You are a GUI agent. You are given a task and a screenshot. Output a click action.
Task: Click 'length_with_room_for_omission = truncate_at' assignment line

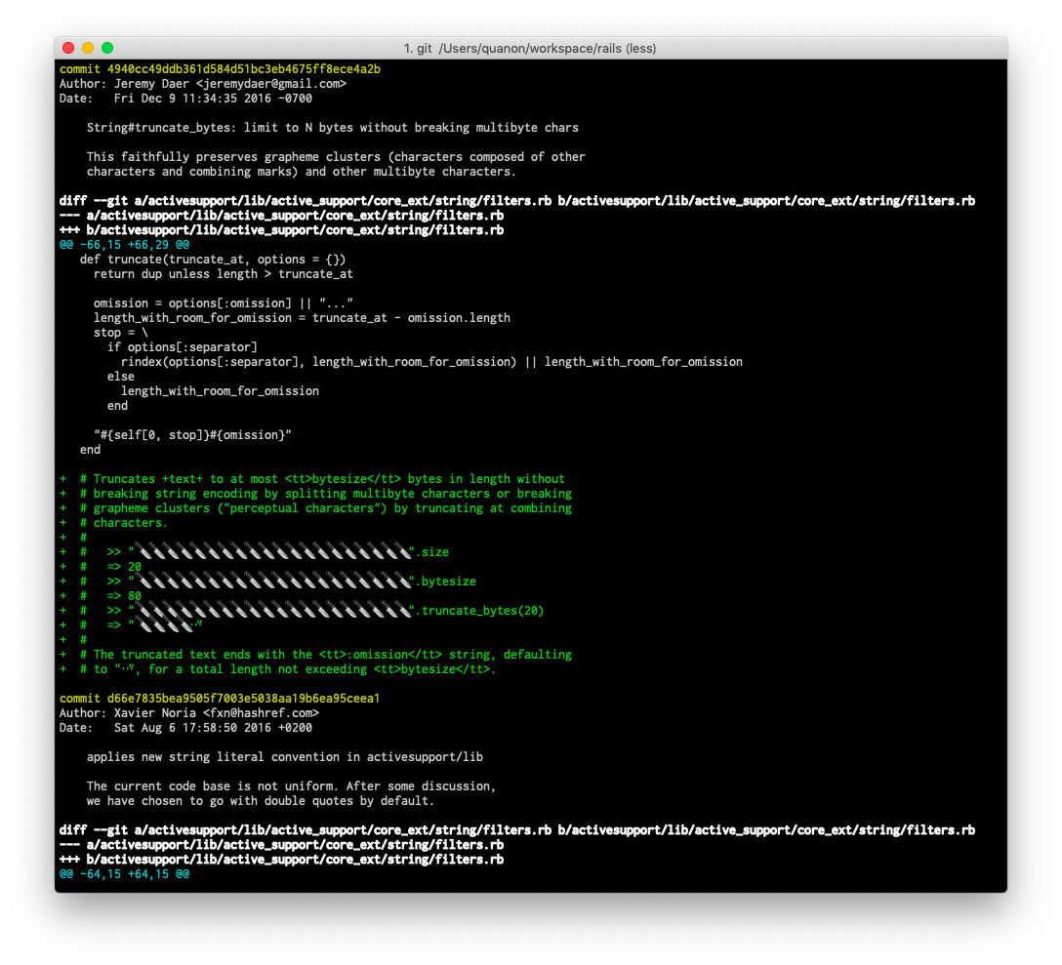click(x=302, y=318)
